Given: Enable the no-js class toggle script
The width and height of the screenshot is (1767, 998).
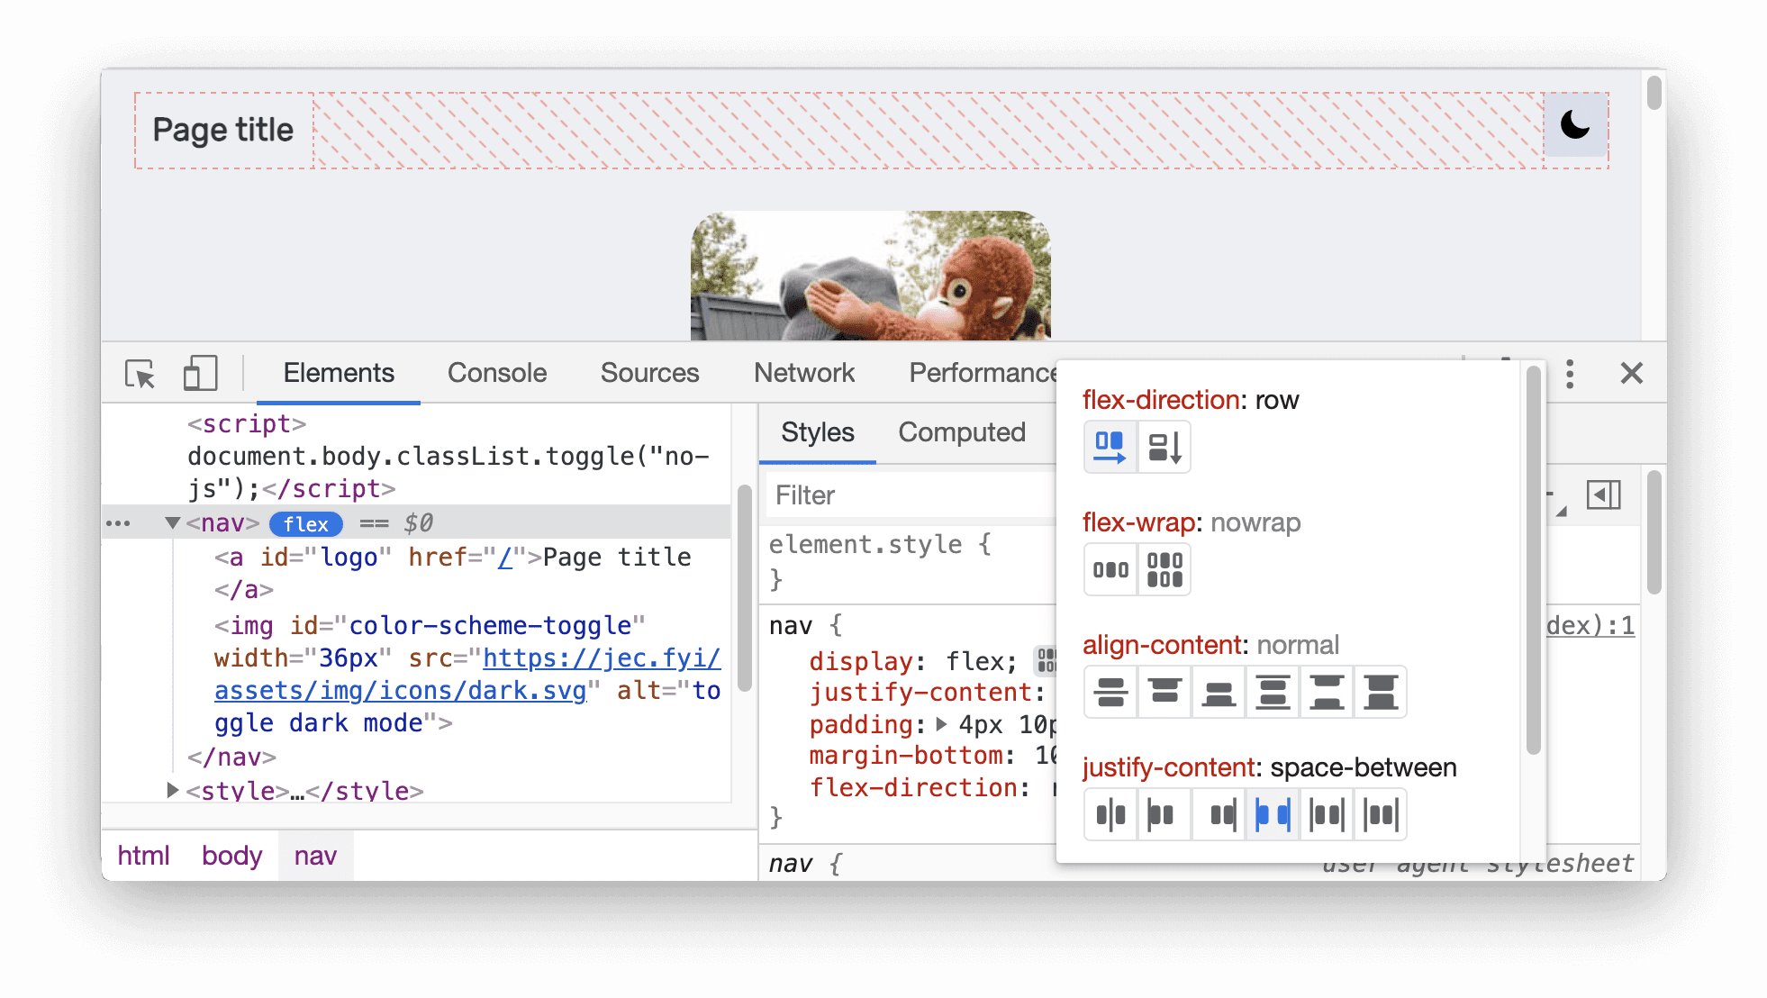Looking at the screenshot, I should (x=425, y=455).
